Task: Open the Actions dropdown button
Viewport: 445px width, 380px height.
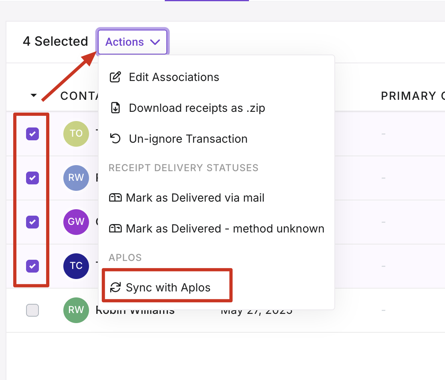Action: [132, 42]
